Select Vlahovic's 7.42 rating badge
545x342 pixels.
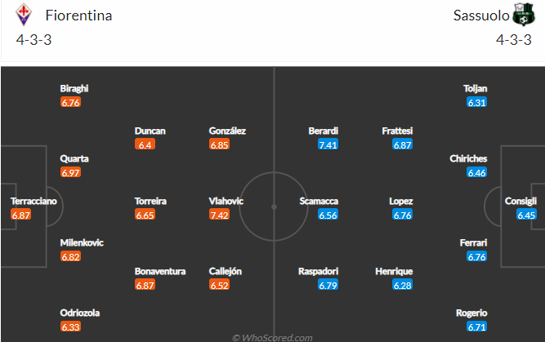point(219,215)
